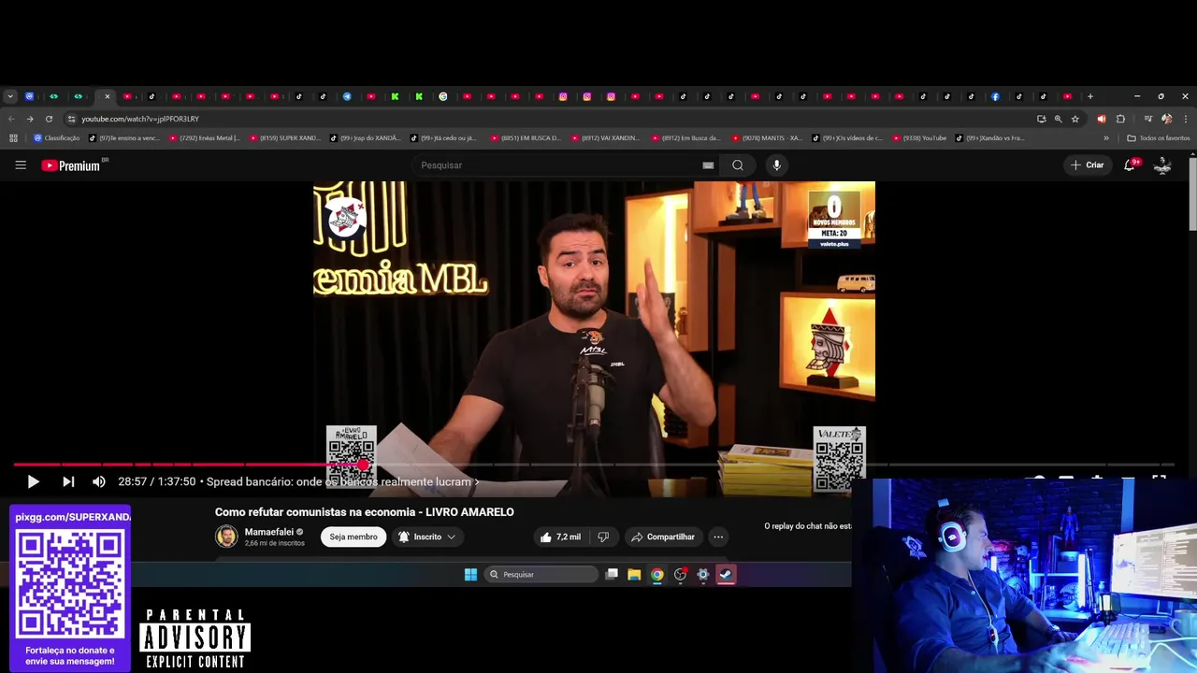Image resolution: width=1197 pixels, height=673 pixels.
Task: Show more bookmarks with double chevron
Action: click(1106, 138)
